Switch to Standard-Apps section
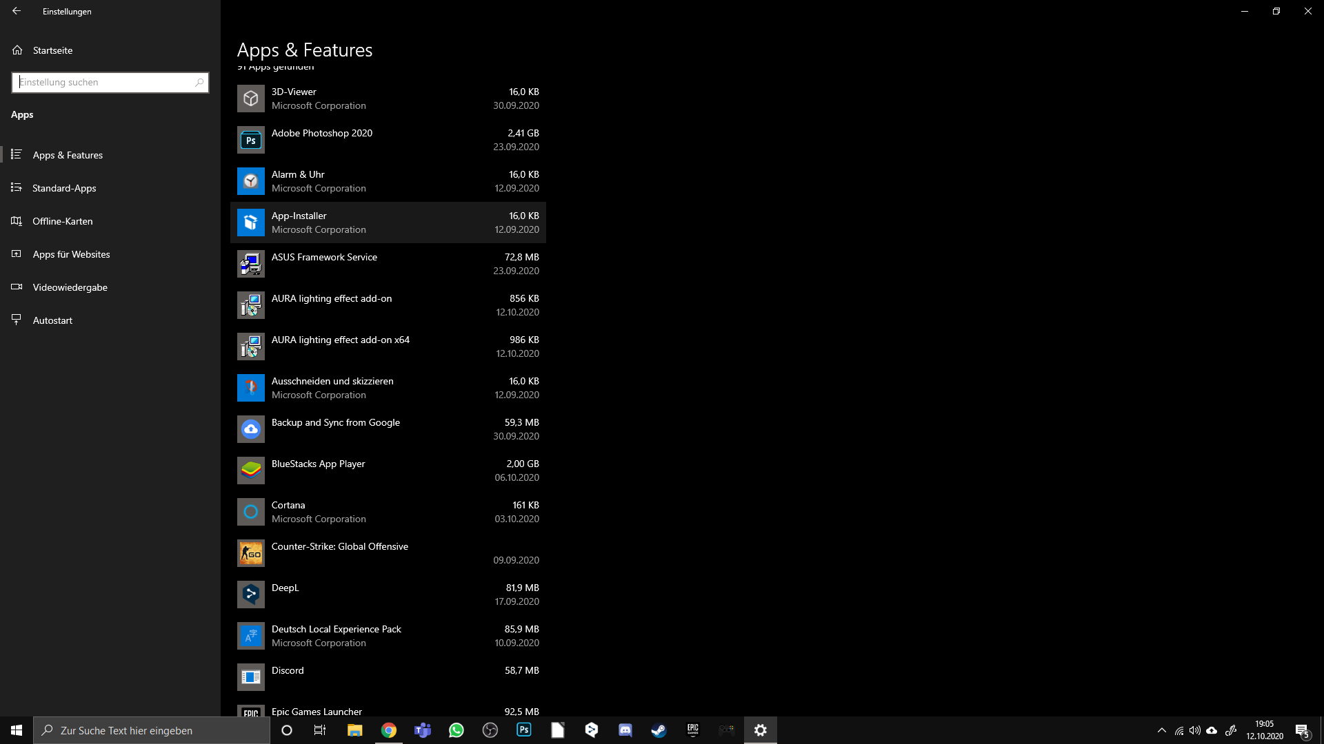Screen dimensions: 1324x744 click(64, 188)
